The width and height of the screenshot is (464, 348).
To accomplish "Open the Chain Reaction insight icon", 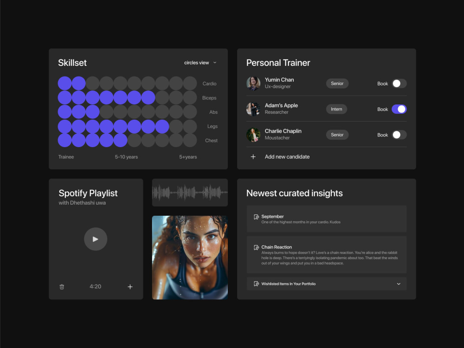I will pos(256,247).
